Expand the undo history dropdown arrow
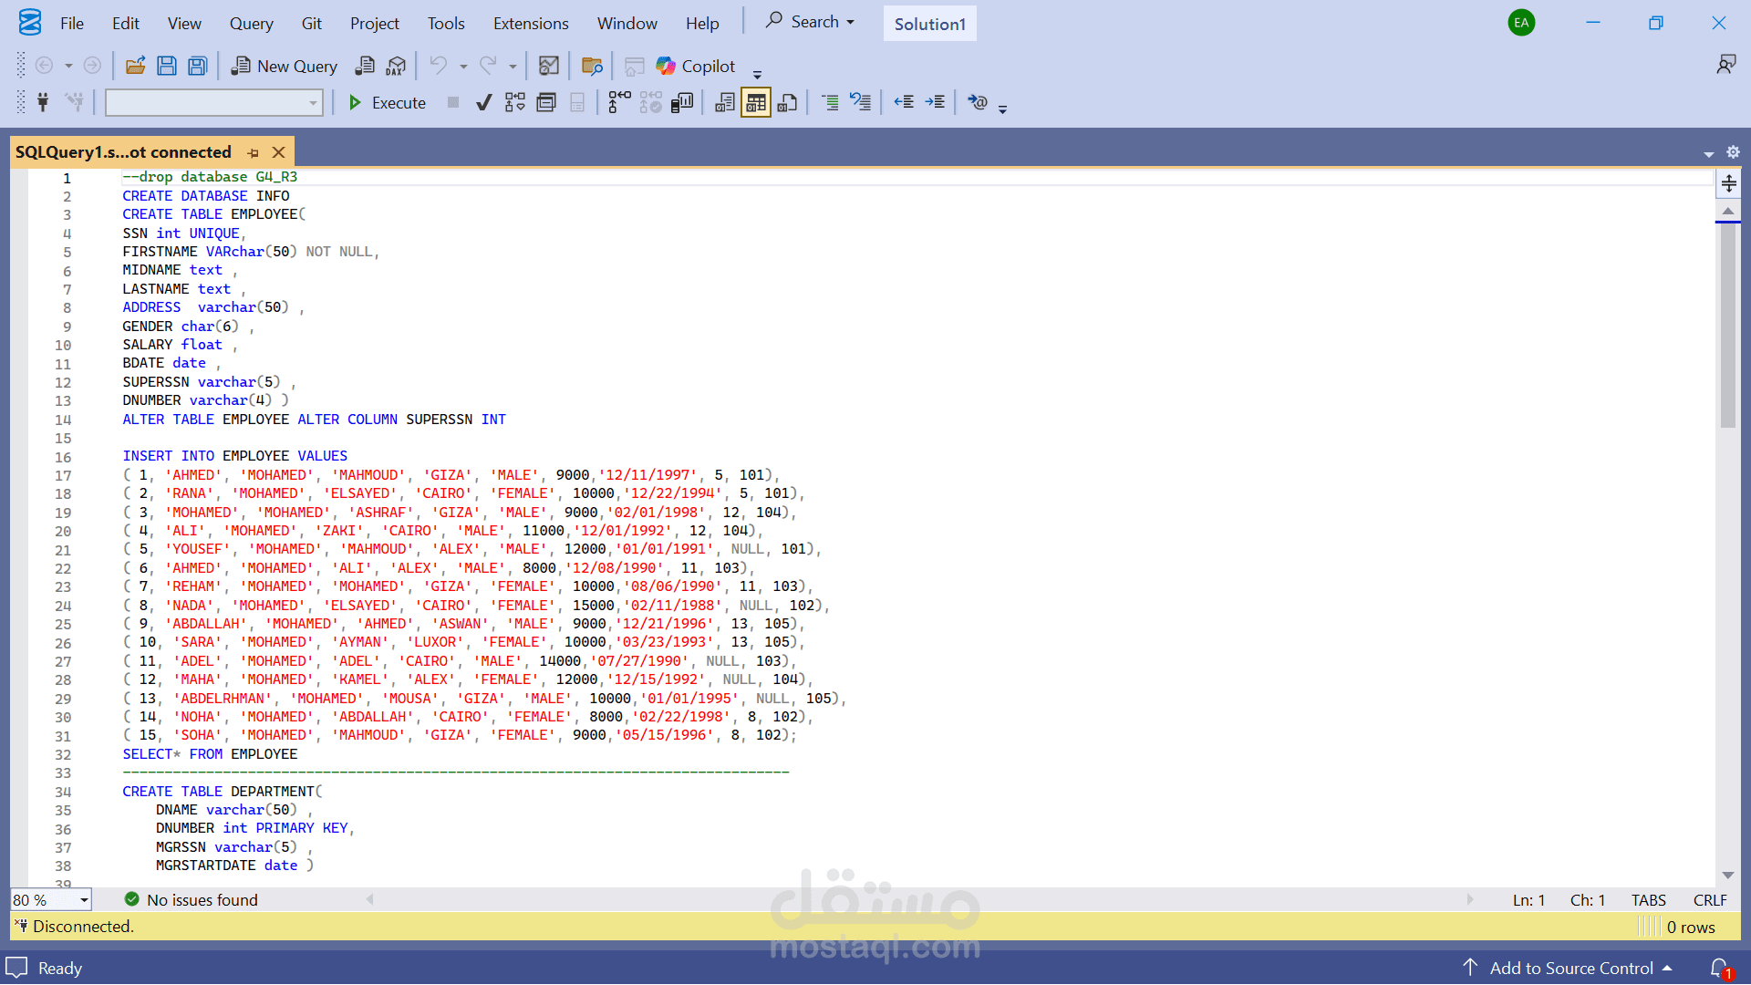1751x985 pixels. (463, 66)
